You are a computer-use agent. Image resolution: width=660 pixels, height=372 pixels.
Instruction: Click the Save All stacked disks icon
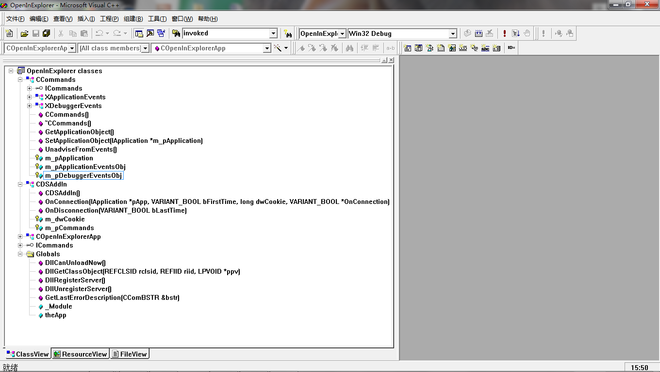pos(47,33)
